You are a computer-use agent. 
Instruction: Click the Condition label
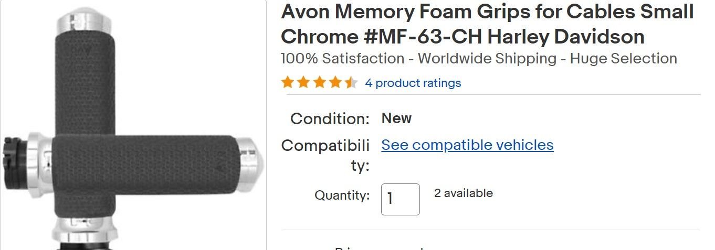pos(330,119)
